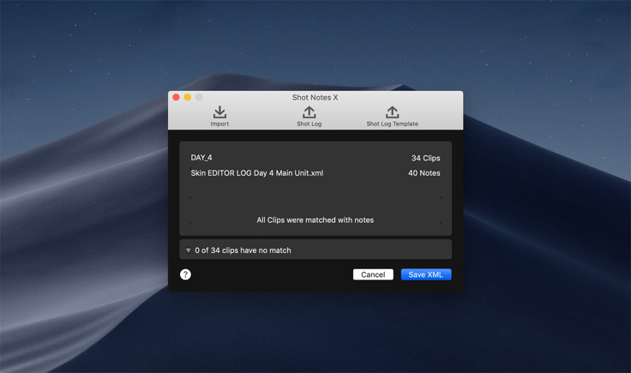631x373 pixels.
Task: Click the Save XML button
Action: coord(426,274)
